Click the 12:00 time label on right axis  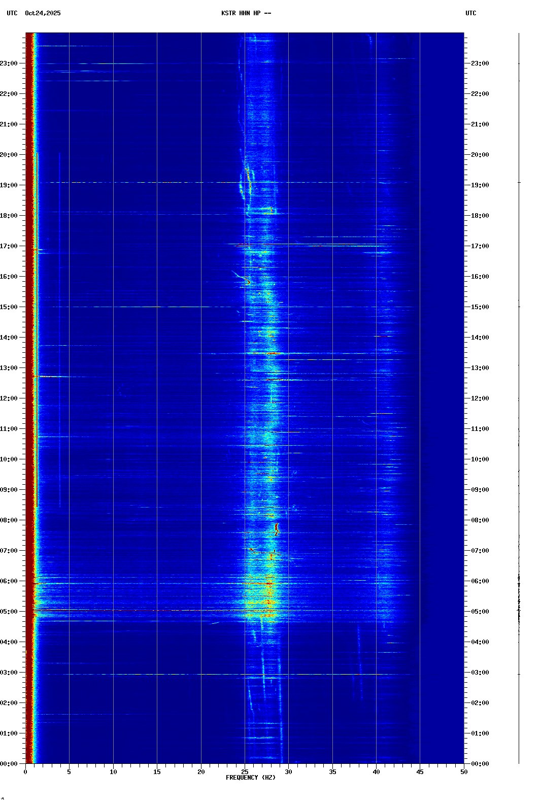(x=480, y=398)
